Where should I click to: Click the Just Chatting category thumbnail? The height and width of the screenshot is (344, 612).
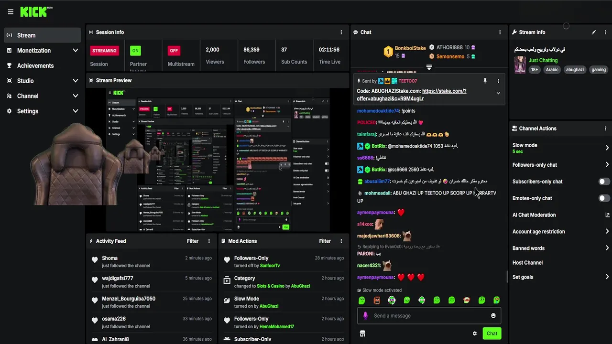(x=520, y=65)
